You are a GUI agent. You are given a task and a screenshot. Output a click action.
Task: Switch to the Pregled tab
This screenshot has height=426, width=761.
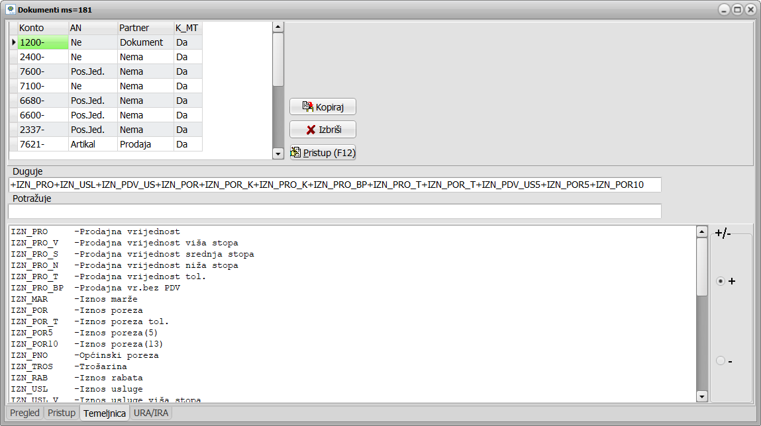coord(25,413)
